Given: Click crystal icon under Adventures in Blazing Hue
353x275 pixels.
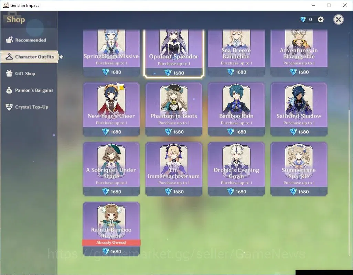Looking at the screenshot, I should (293, 72).
